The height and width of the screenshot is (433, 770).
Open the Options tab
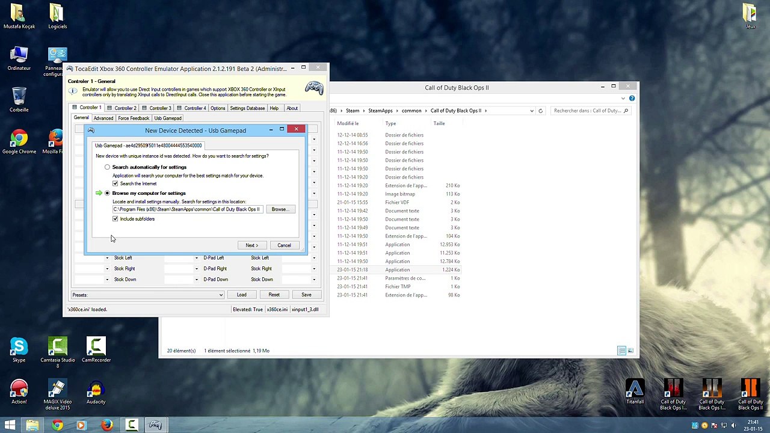(x=218, y=108)
